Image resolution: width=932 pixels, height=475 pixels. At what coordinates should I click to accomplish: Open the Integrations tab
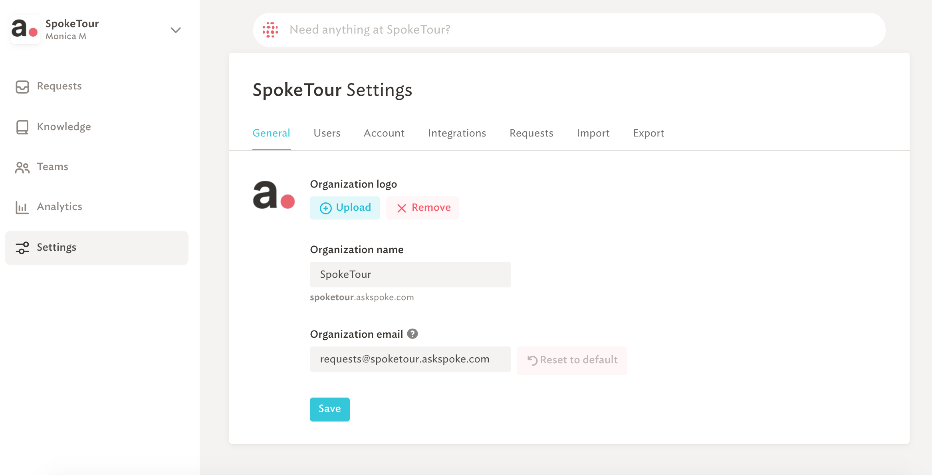[457, 133]
